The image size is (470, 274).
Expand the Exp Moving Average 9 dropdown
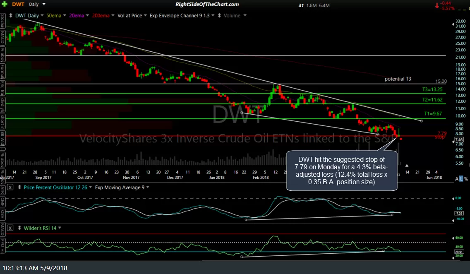[x=147, y=187]
